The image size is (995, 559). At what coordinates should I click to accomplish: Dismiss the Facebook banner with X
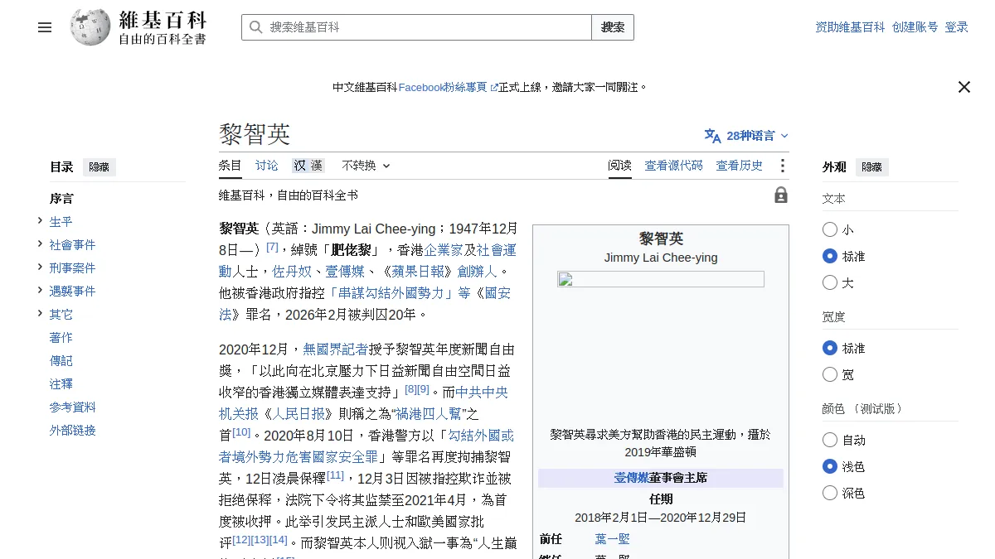click(963, 87)
